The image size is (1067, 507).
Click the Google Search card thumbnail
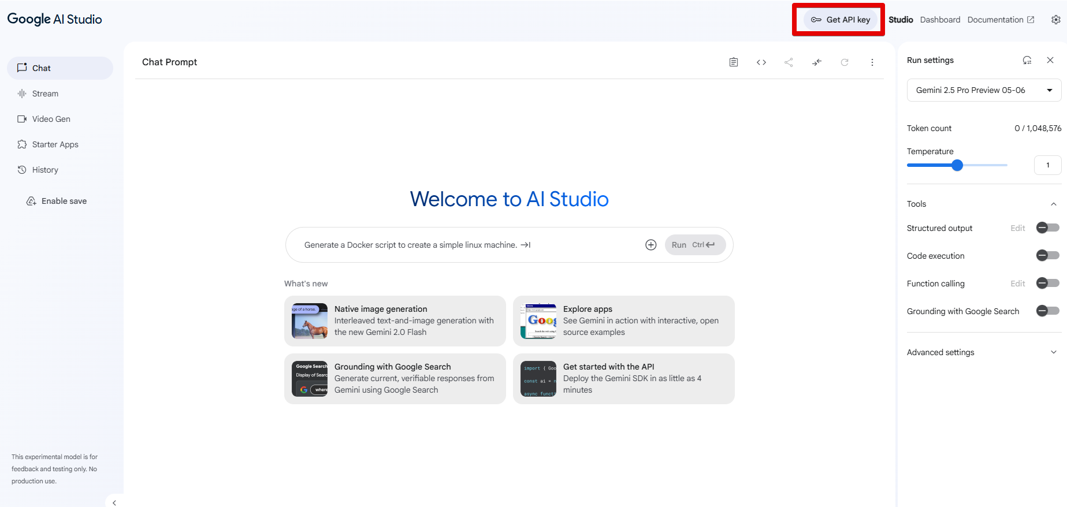point(310,379)
